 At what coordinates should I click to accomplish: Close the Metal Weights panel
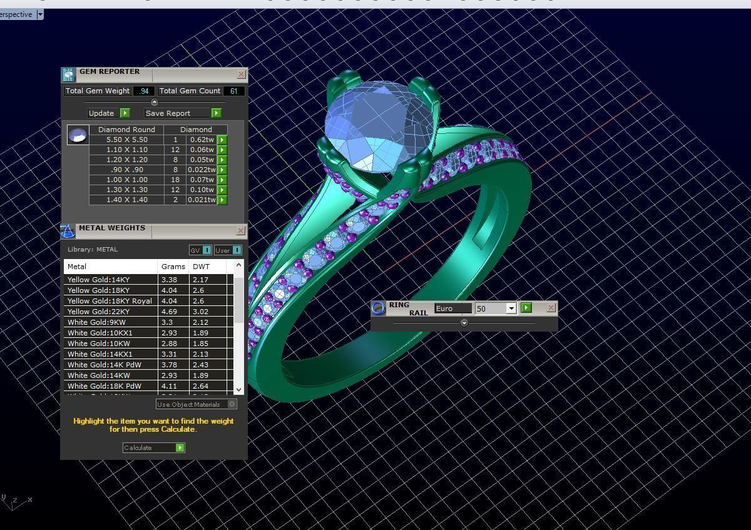(x=240, y=231)
